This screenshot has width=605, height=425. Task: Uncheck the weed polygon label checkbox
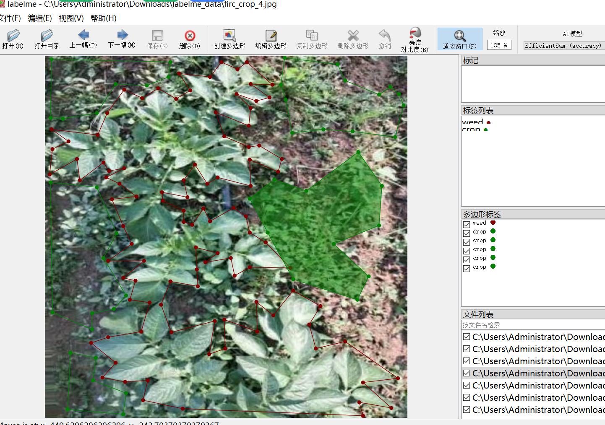coord(467,224)
